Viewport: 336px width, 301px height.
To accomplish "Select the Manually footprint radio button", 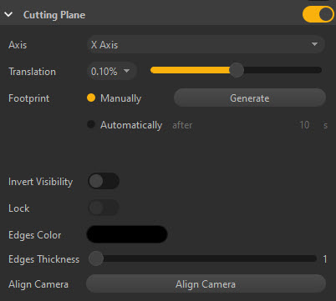I will click(91, 98).
